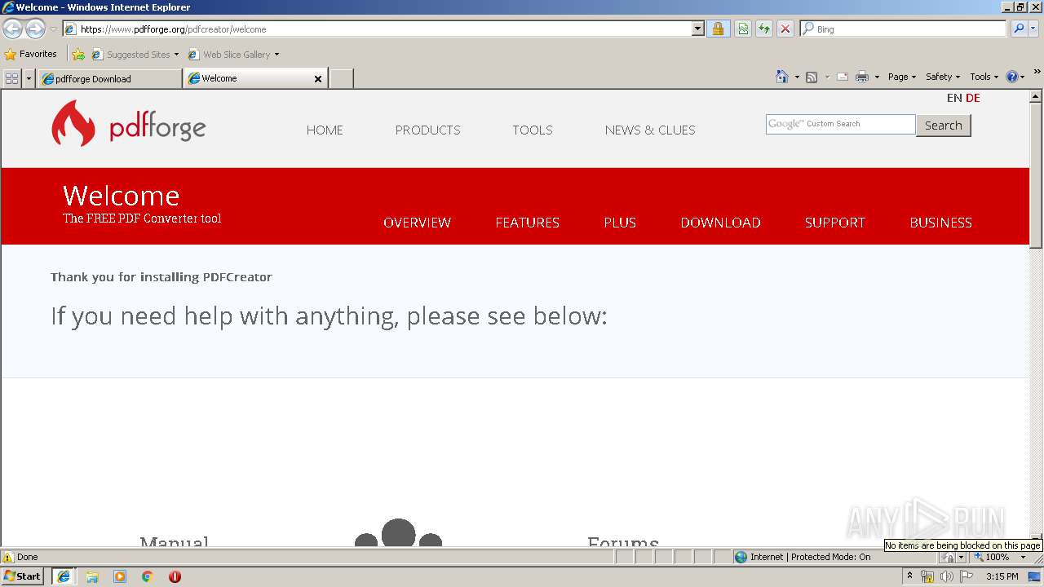Open the BUSINESS section link
The image size is (1044, 587).
point(940,223)
